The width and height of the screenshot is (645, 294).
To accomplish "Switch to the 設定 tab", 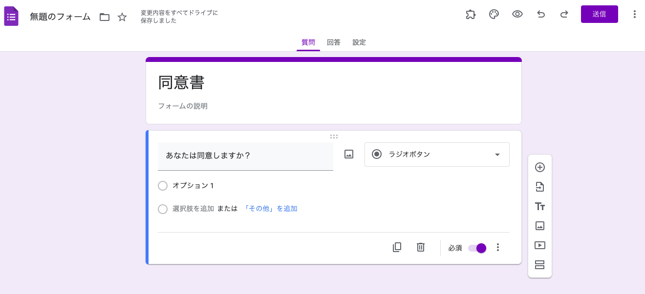I will tap(359, 42).
